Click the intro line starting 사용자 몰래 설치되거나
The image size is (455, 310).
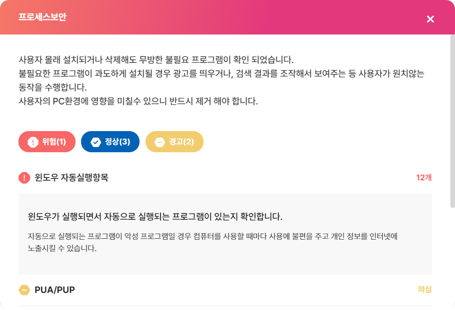(x=156, y=60)
